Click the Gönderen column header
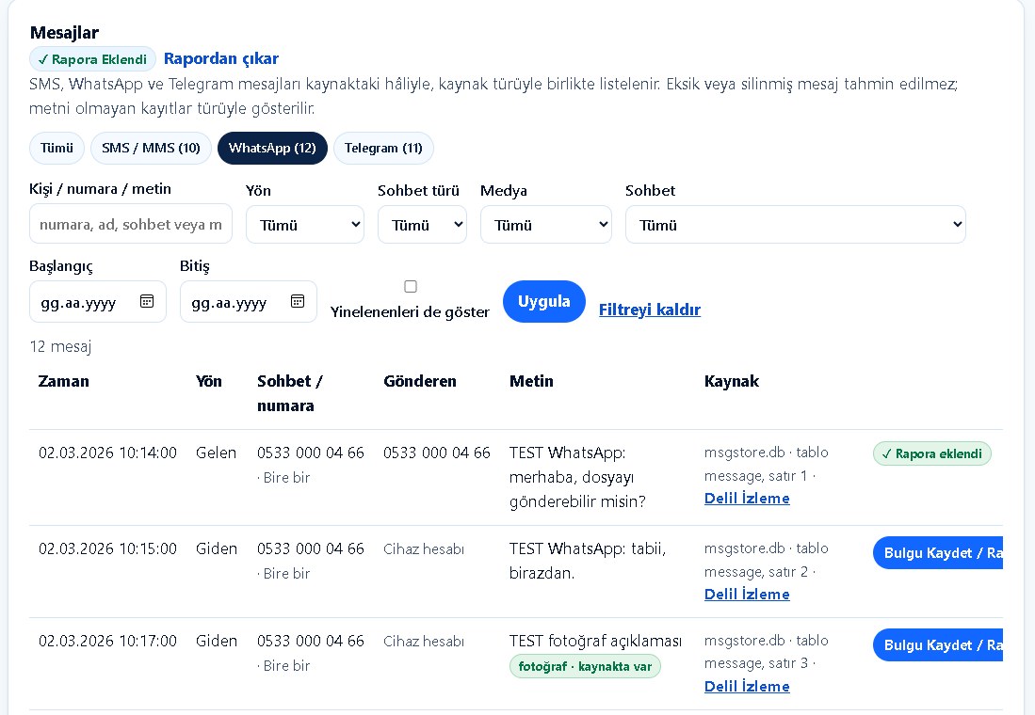1035x715 pixels. tap(420, 381)
